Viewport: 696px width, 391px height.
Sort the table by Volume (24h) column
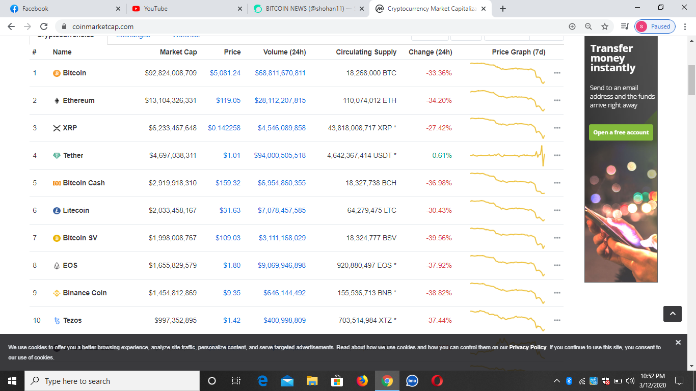[x=284, y=52]
